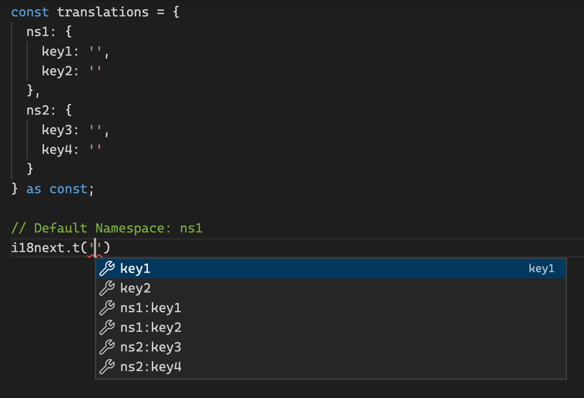Click the const keyword after 'as'

pyautogui.click(x=68, y=189)
